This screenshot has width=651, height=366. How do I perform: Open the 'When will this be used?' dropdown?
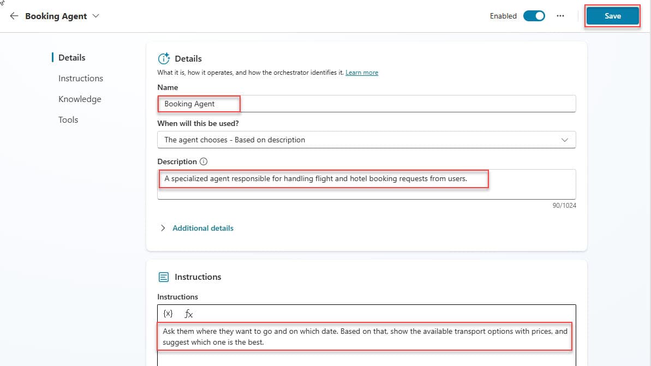click(366, 140)
